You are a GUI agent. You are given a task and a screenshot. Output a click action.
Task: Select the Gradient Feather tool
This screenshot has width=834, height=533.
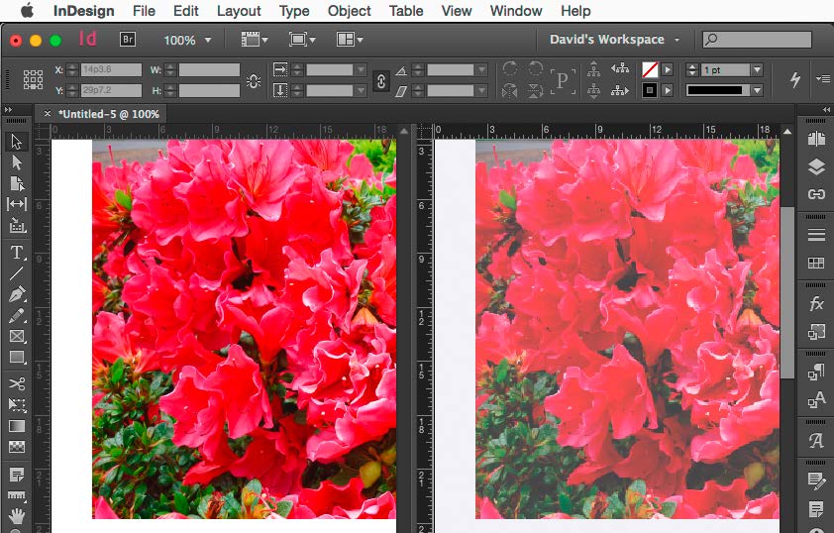pyautogui.click(x=17, y=447)
